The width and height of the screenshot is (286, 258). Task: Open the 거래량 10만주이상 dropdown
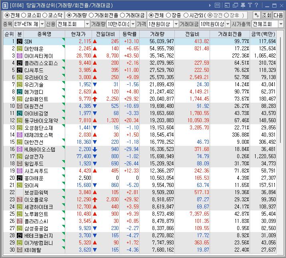pyautogui.click(x=133, y=24)
